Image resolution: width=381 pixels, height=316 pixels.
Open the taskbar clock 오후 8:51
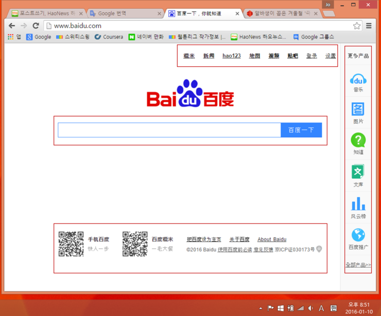359,308
